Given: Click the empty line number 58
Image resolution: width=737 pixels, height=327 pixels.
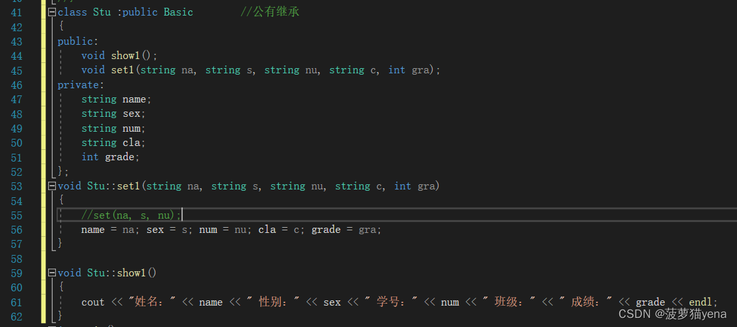Looking at the screenshot, I should click(x=16, y=259).
